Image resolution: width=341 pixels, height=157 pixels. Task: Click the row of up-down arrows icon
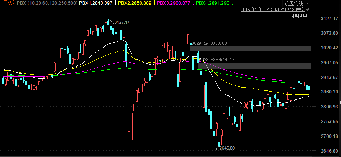click(299, 16)
